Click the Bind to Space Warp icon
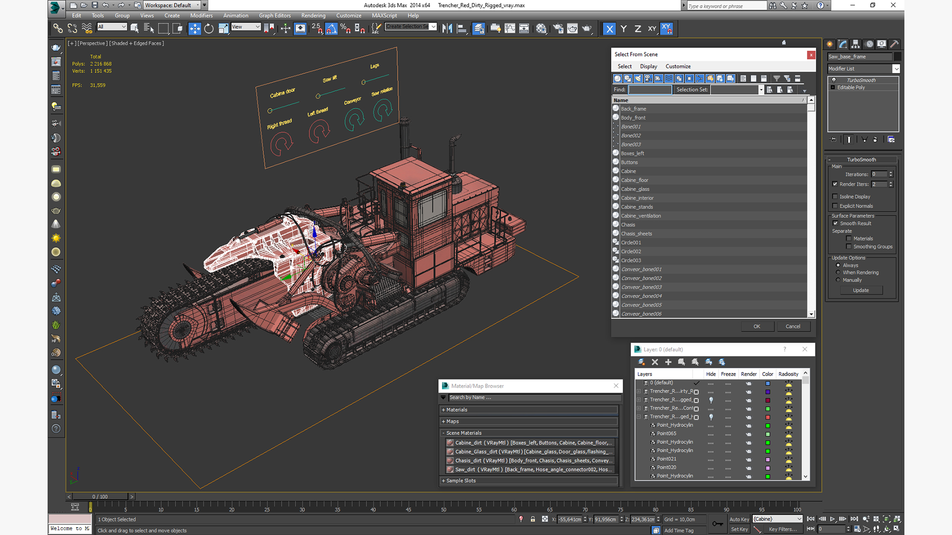Viewport: 952px width, 535px height. pyautogui.click(x=87, y=29)
